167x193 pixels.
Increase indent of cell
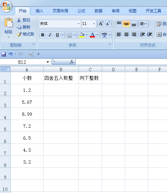pyautogui.click(x=149, y=35)
